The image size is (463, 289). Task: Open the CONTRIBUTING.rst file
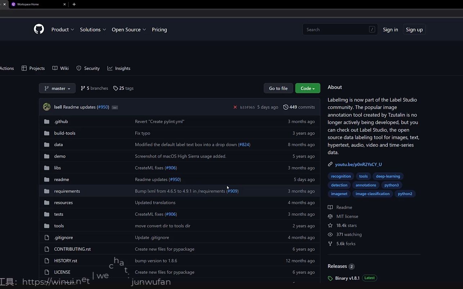coord(72,249)
